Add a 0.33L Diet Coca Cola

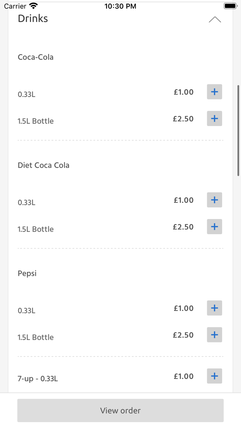click(x=214, y=200)
